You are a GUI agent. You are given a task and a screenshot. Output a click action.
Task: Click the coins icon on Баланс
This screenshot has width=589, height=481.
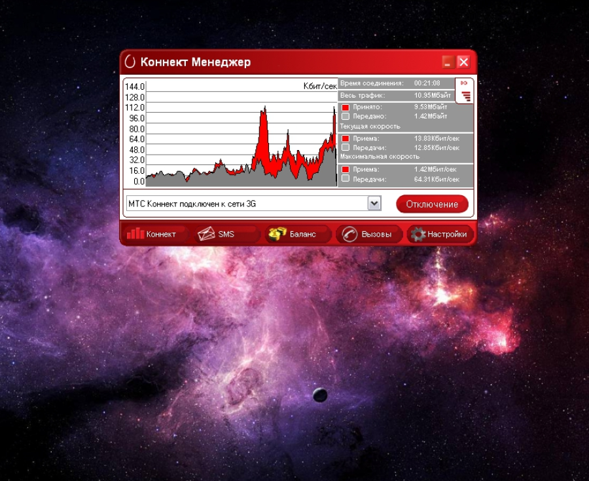(x=277, y=234)
